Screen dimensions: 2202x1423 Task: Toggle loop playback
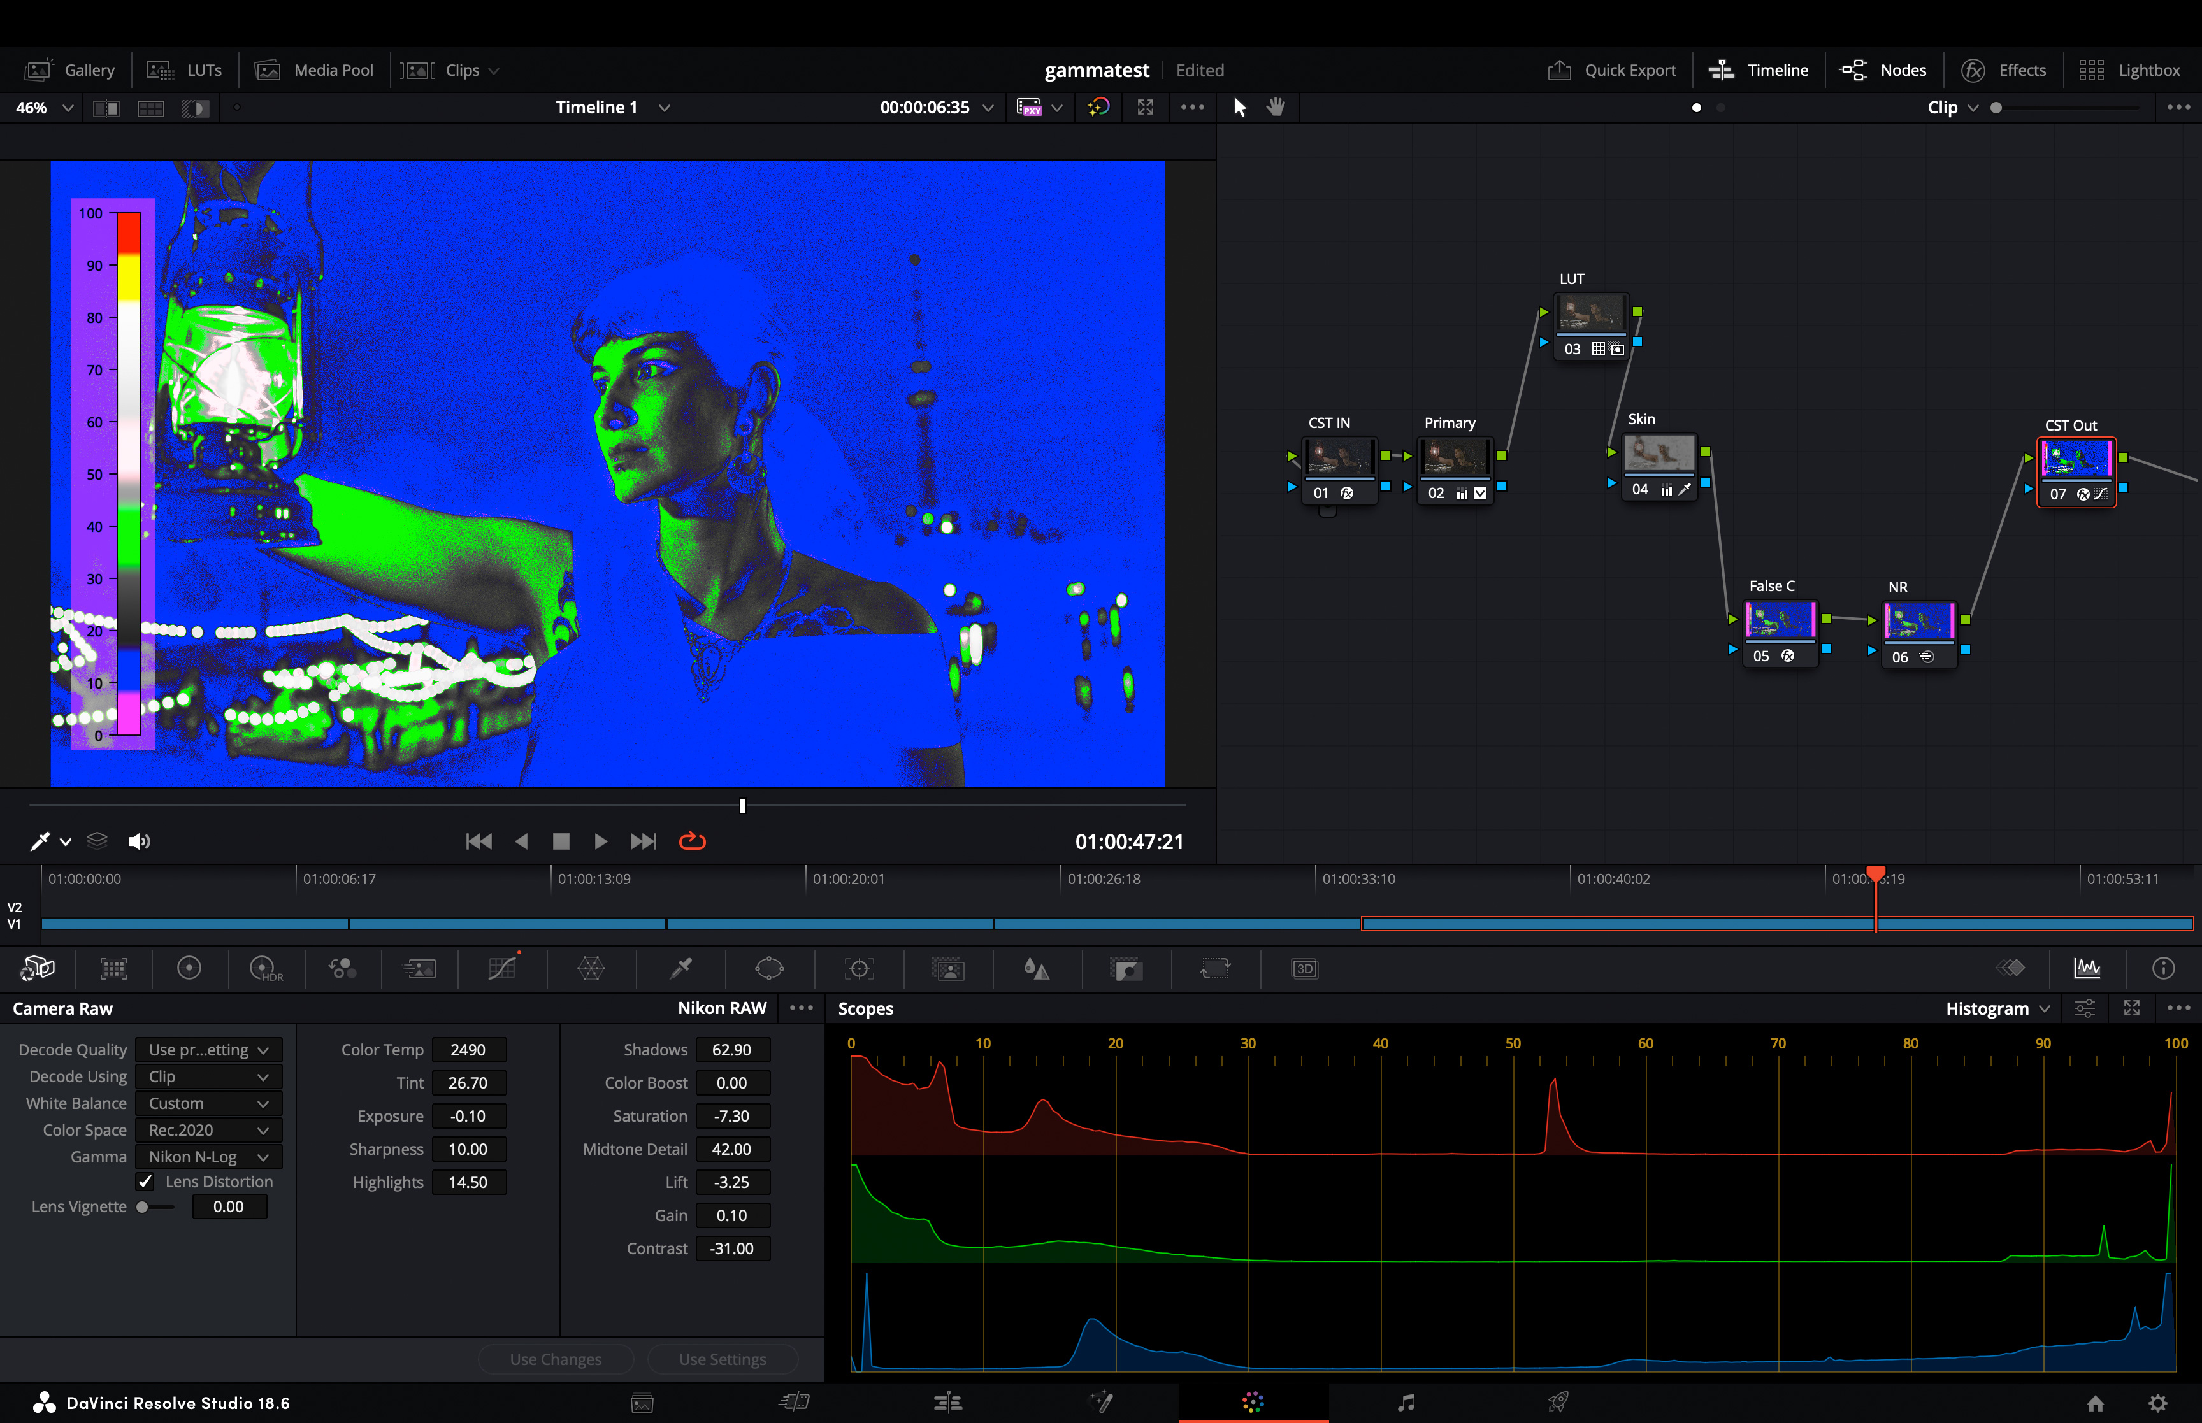[x=692, y=841]
